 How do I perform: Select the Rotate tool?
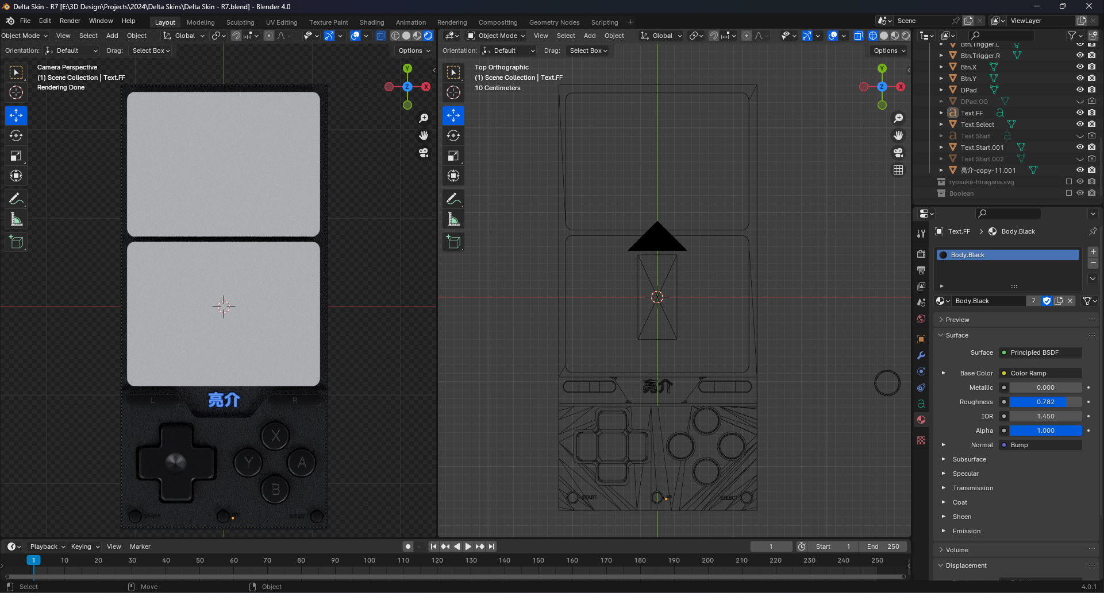[x=16, y=135]
